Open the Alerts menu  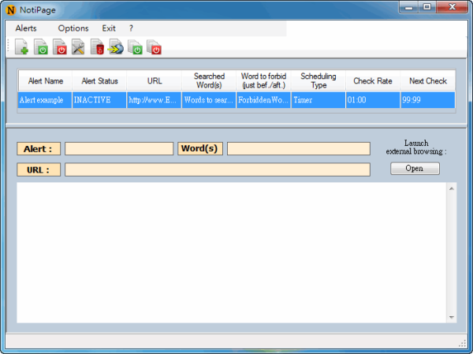click(x=26, y=28)
